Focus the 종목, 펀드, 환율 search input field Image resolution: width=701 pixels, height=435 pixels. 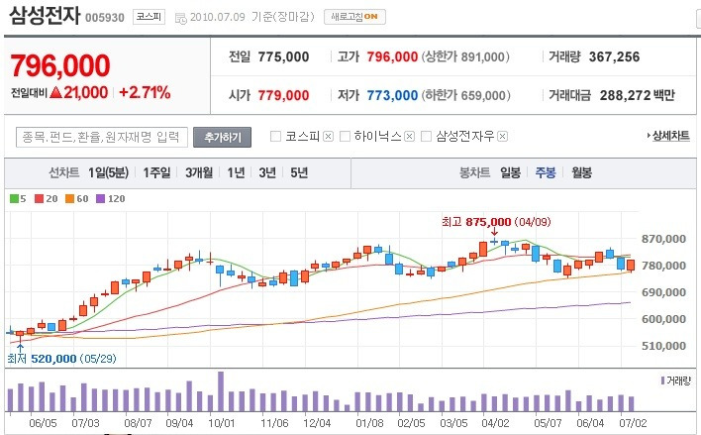101,137
